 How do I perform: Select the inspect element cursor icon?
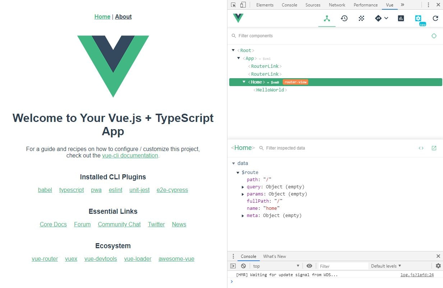[x=234, y=5]
